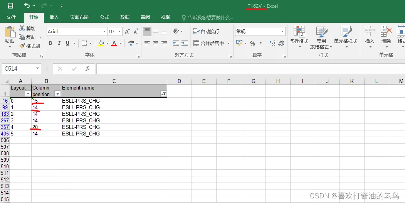Toggle bold formatting

coord(50,43)
